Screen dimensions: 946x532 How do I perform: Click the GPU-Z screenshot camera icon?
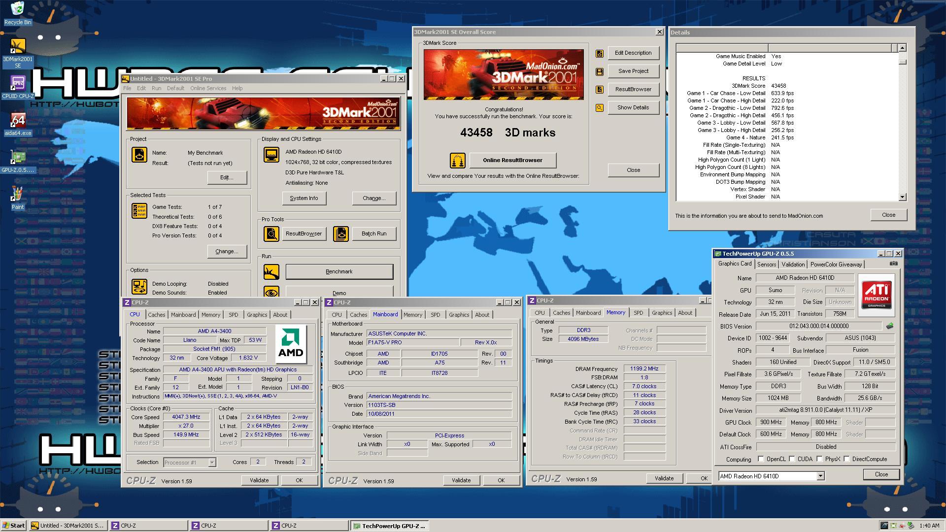[894, 264]
